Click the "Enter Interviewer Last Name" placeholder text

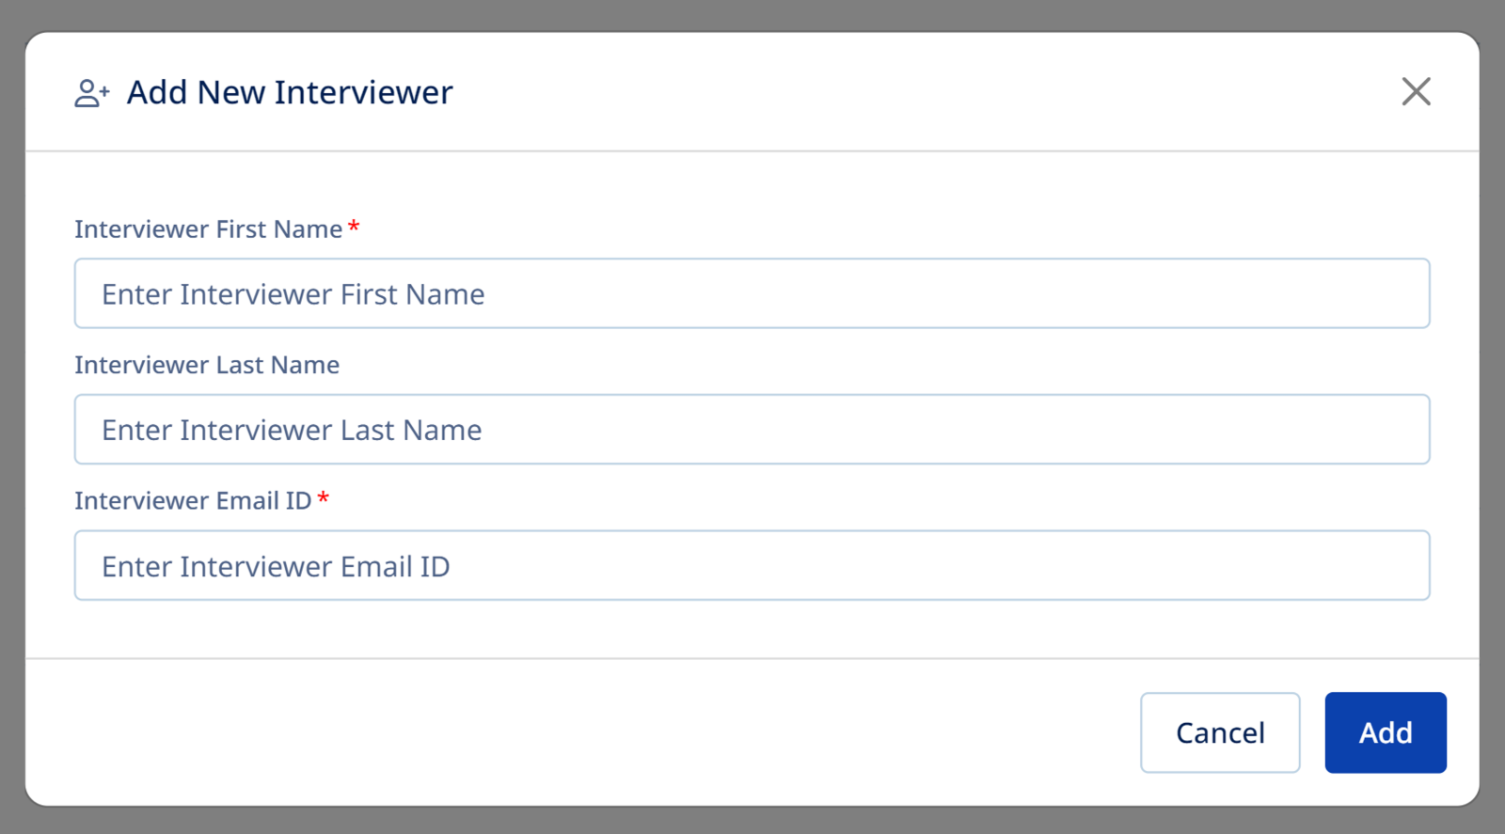pyautogui.click(x=292, y=431)
